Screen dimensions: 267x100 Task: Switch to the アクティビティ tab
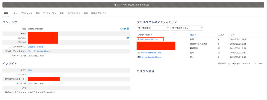(x=50, y=13)
